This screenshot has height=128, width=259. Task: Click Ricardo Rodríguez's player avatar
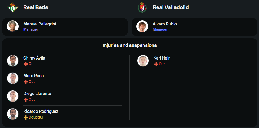(13, 114)
